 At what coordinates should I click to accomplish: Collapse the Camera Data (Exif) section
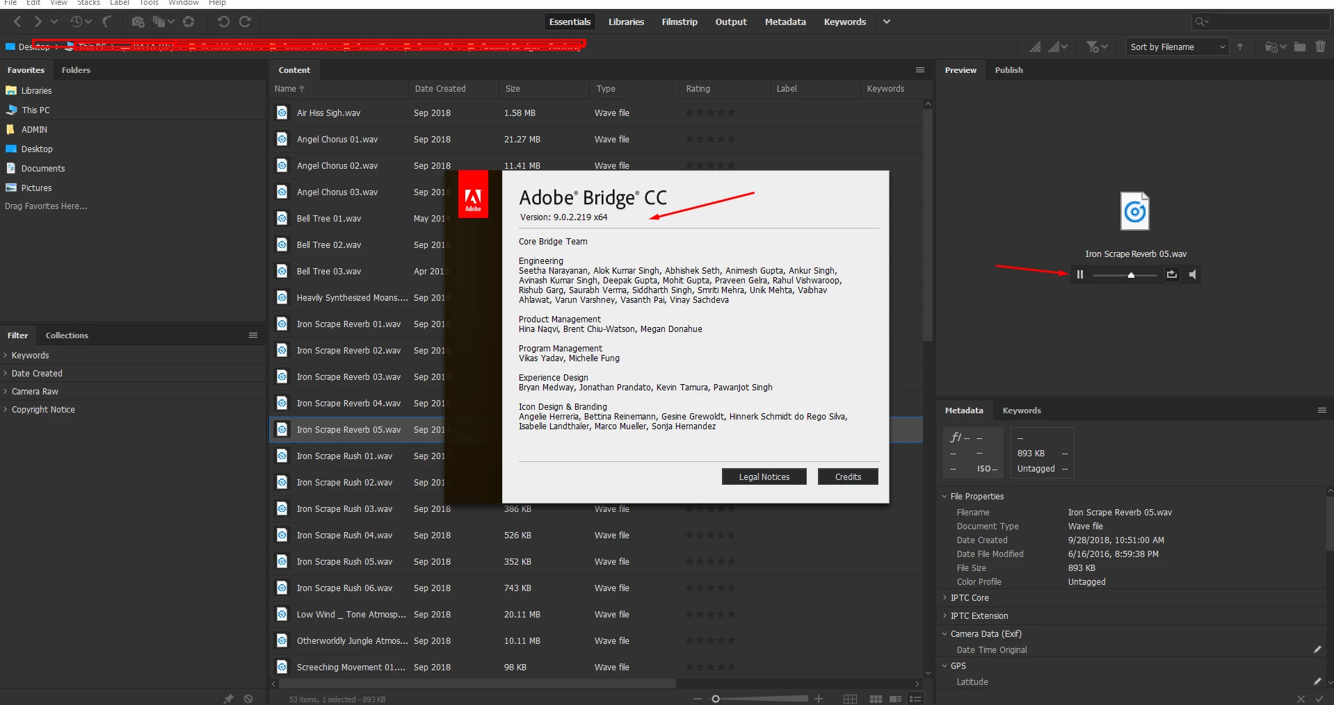945,633
